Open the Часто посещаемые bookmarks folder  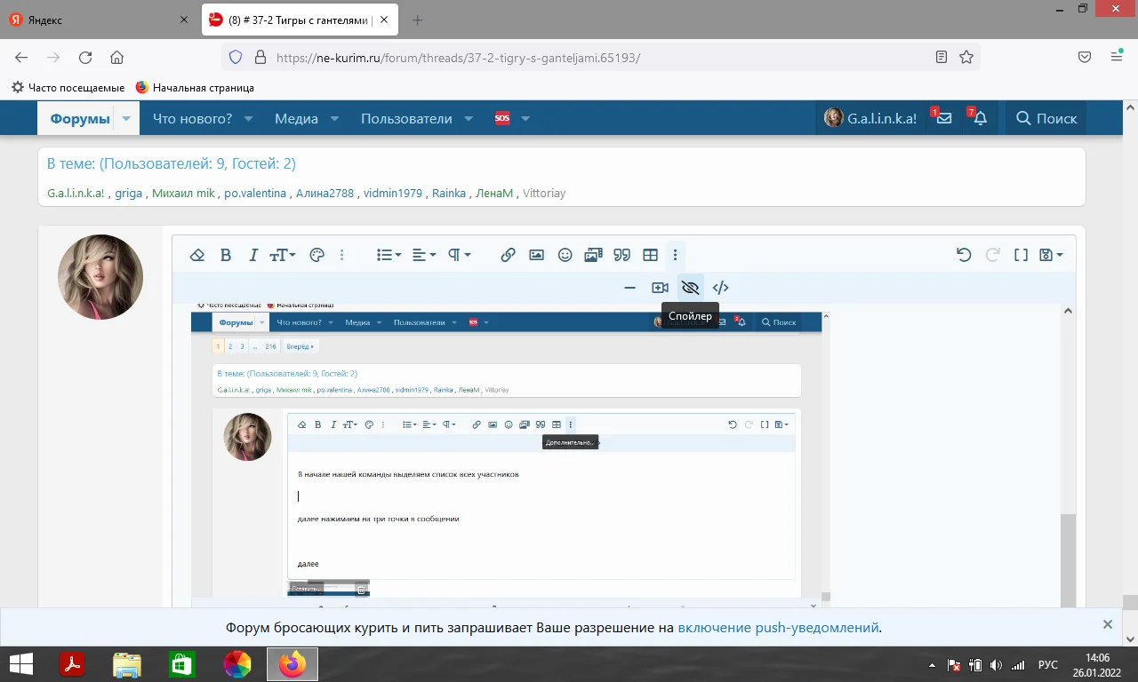click(x=68, y=88)
